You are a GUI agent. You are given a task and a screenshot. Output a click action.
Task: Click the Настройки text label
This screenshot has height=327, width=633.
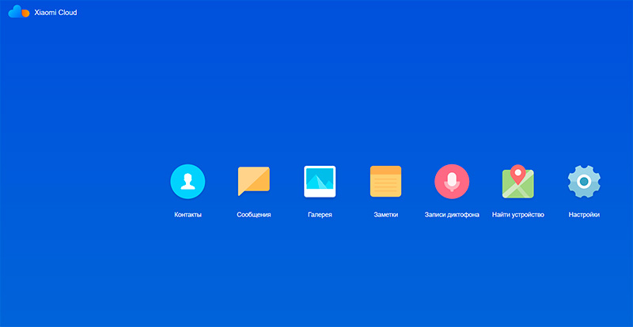point(584,215)
